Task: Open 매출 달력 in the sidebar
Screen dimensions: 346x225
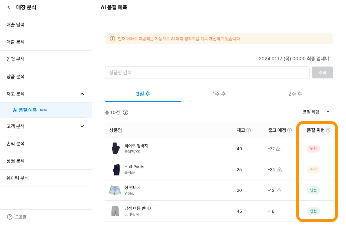Action: click(x=15, y=25)
